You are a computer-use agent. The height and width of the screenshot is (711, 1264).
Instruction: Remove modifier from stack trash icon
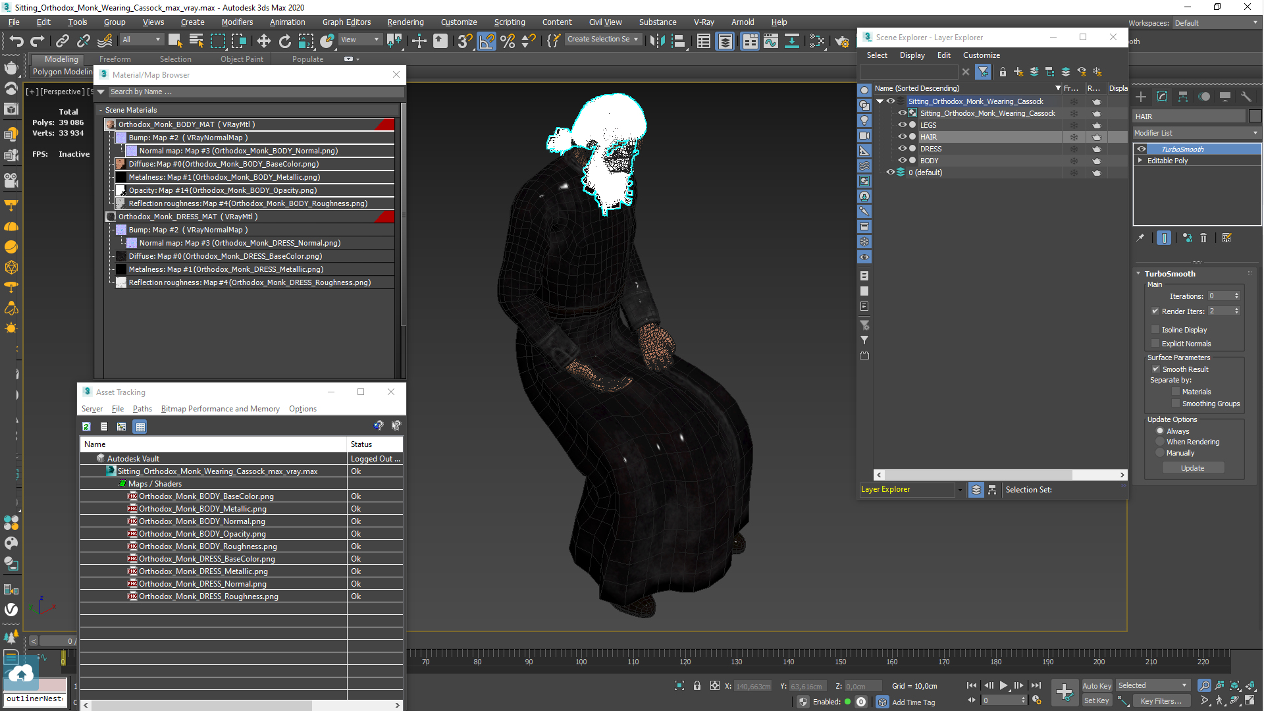(1203, 238)
